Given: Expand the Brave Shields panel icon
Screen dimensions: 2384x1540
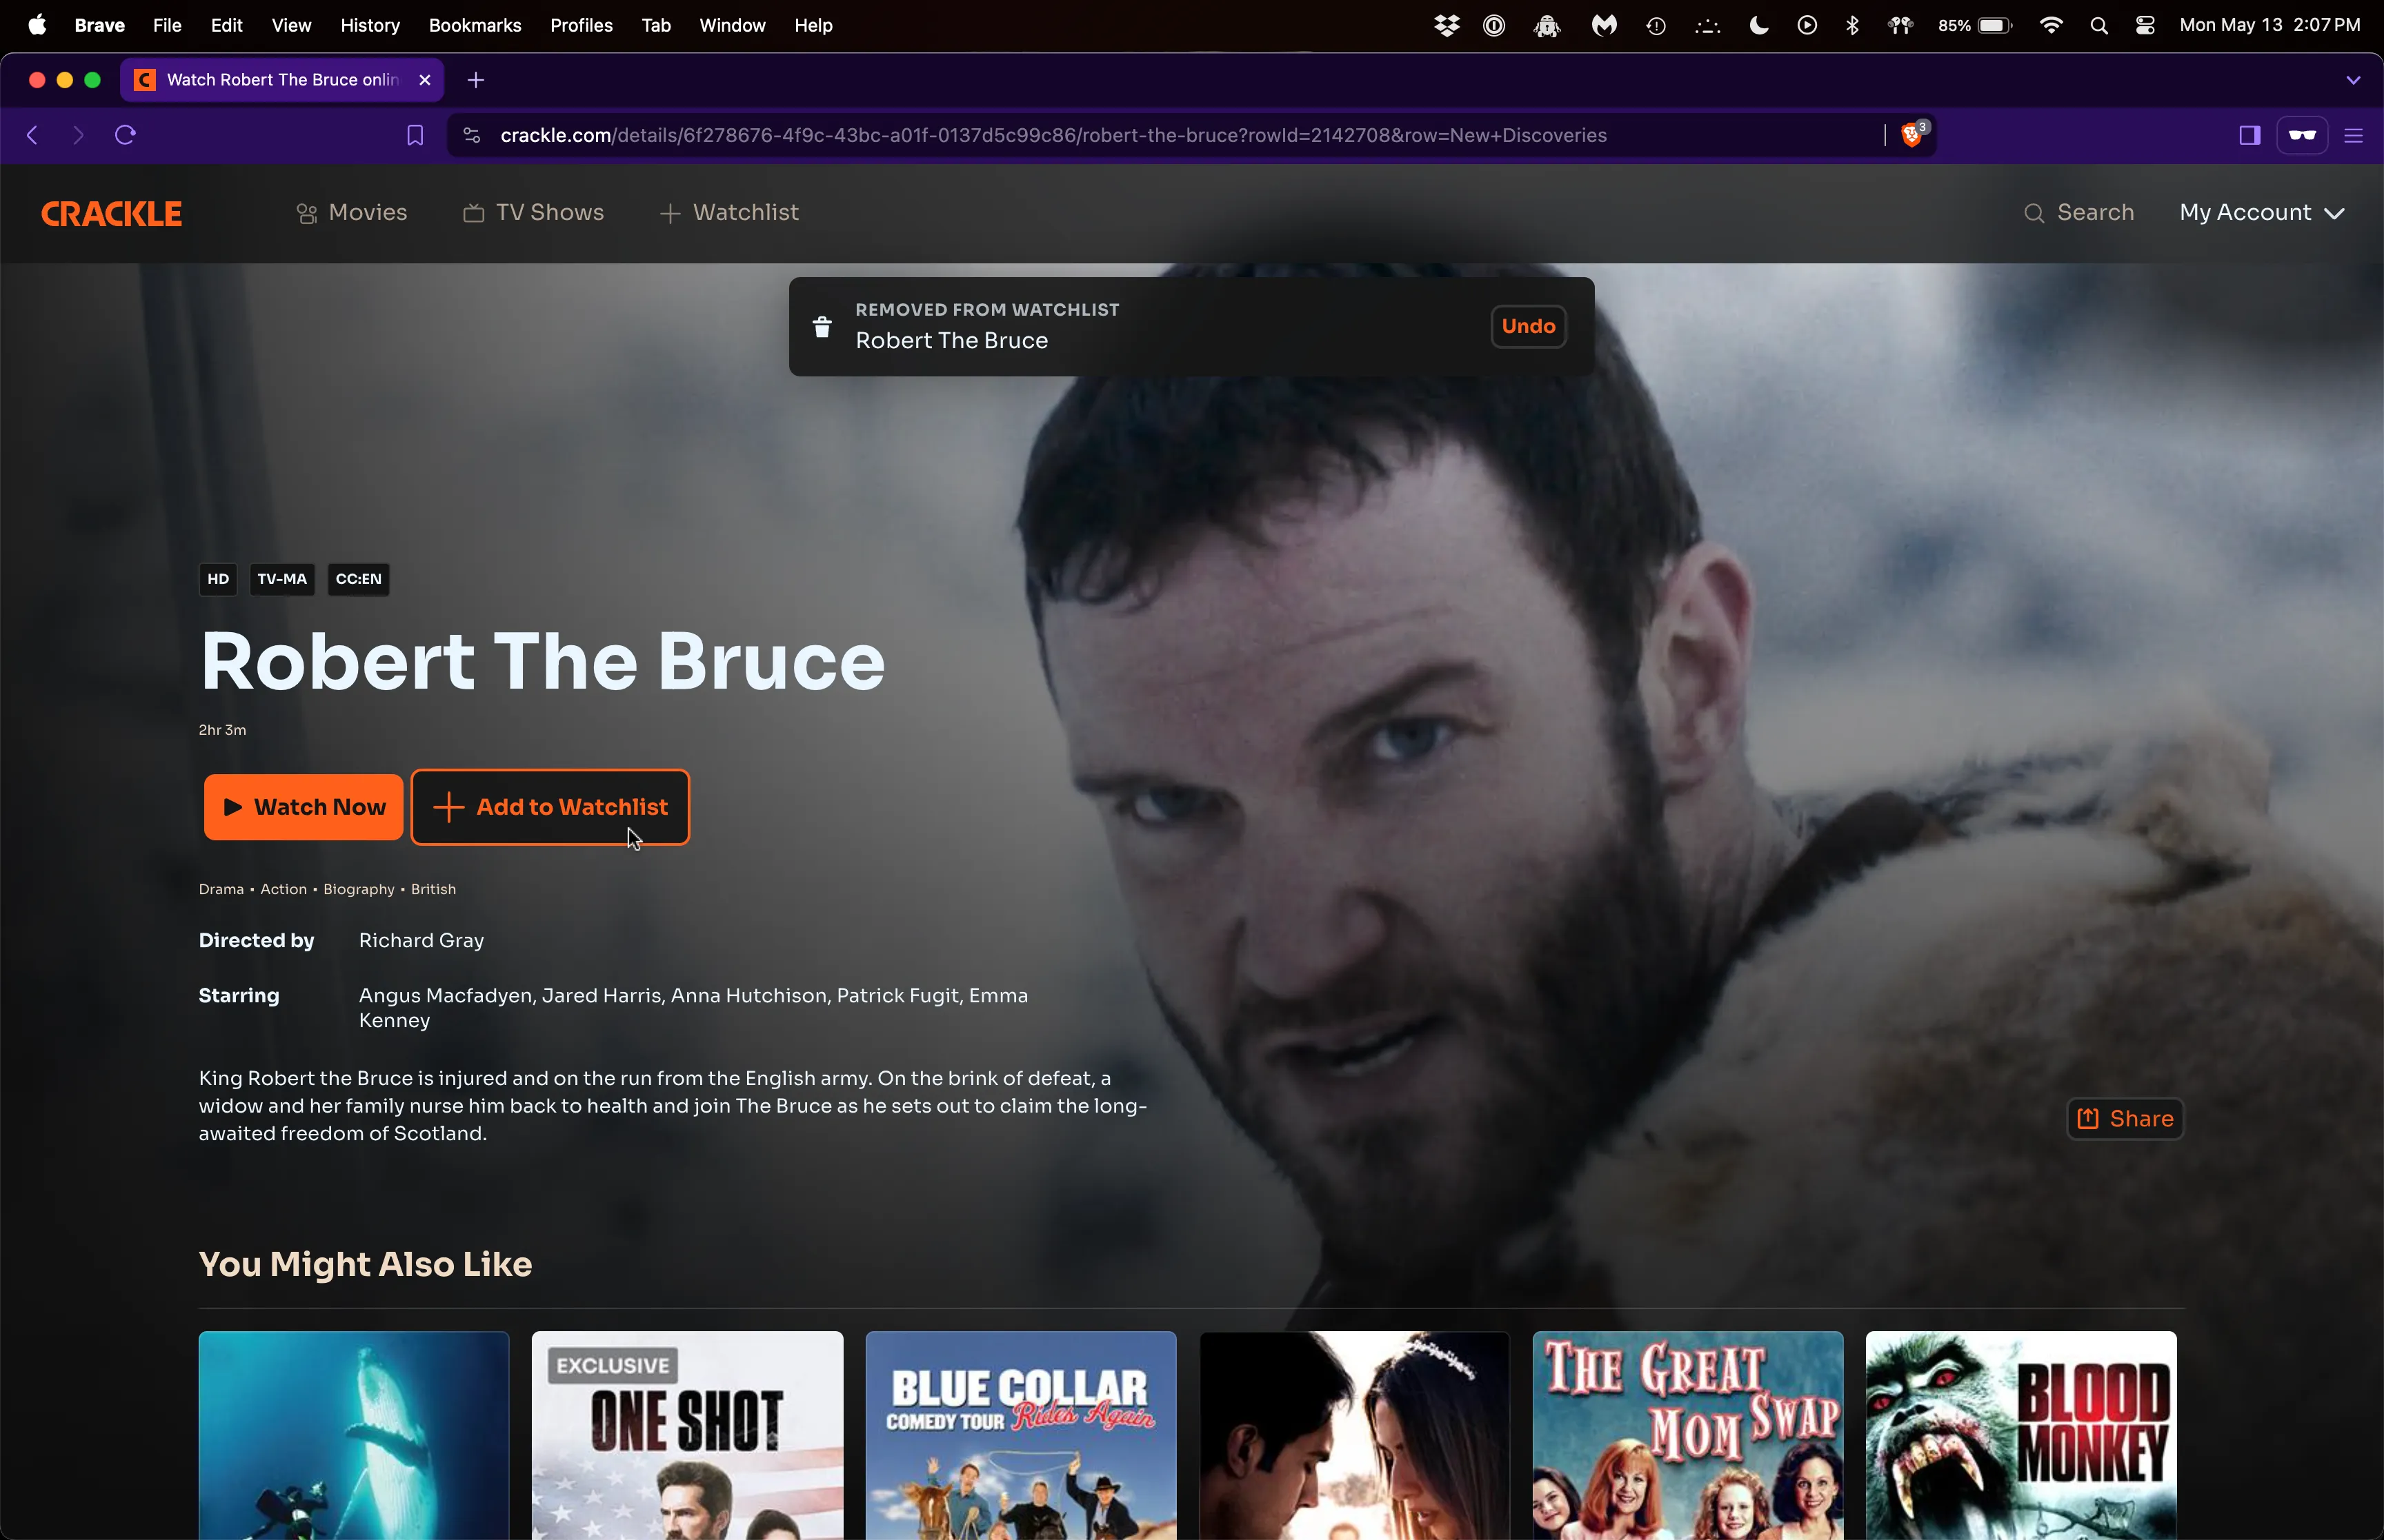Looking at the screenshot, I should click(1911, 134).
